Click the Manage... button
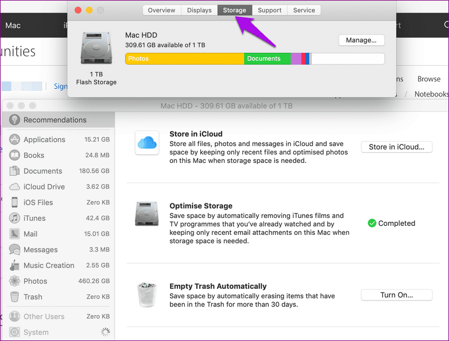The image size is (449, 341). point(361,40)
